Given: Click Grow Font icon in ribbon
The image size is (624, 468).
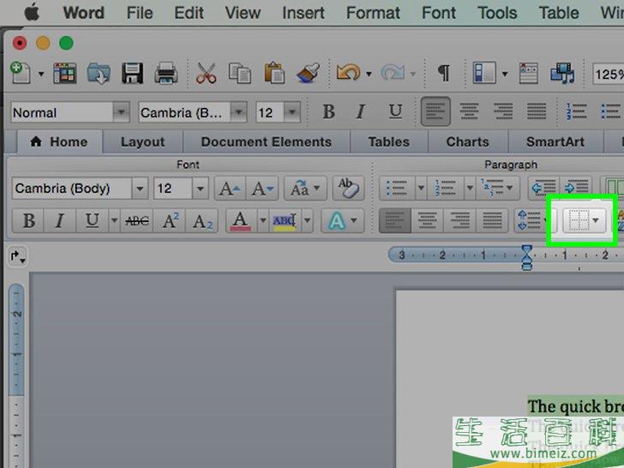Looking at the screenshot, I should [x=230, y=189].
